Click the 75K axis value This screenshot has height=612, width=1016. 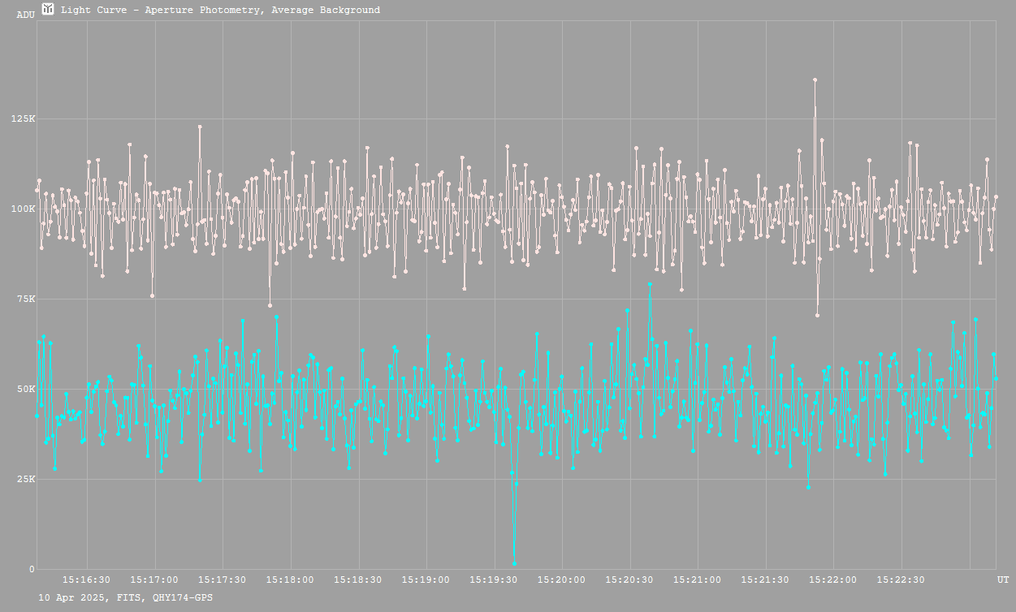click(x=25, y=300)
